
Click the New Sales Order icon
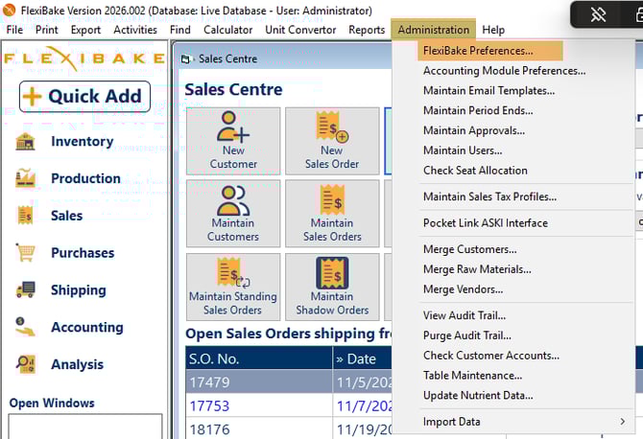pyautogui.click(x=331, y=140)
